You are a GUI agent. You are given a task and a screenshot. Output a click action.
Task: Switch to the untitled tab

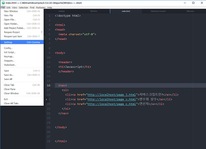pos(62,11)
